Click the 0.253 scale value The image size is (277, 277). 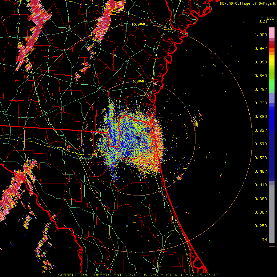[261, 226]
